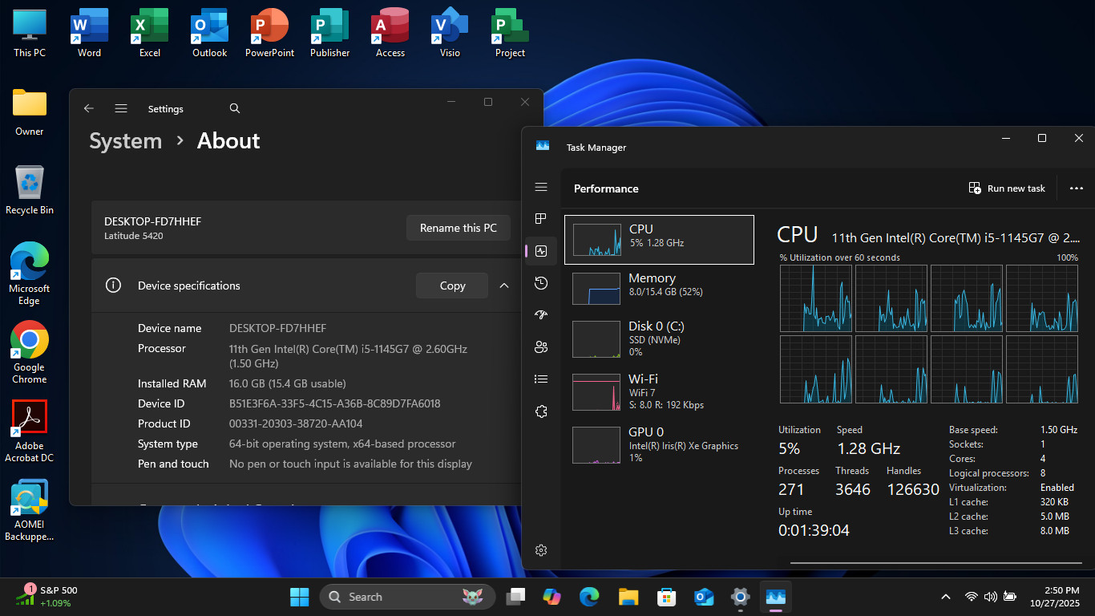Screen dimensions: 1095x616
Task: Select Recycle Bin desktop icon
Action: 30,190
